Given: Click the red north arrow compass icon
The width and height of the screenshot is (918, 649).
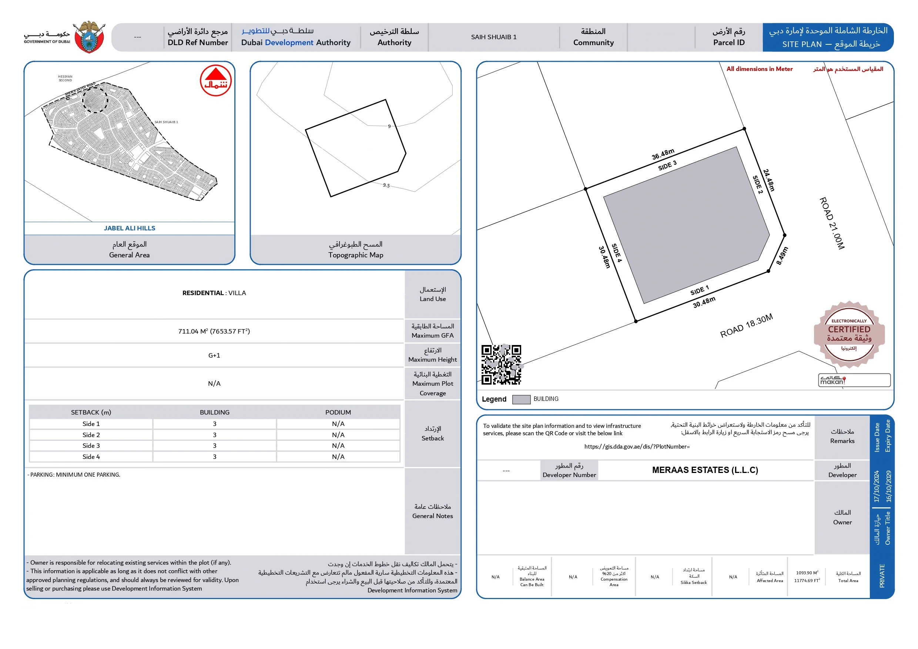Looking at the screenshot, I should click(x=215, y=80).
